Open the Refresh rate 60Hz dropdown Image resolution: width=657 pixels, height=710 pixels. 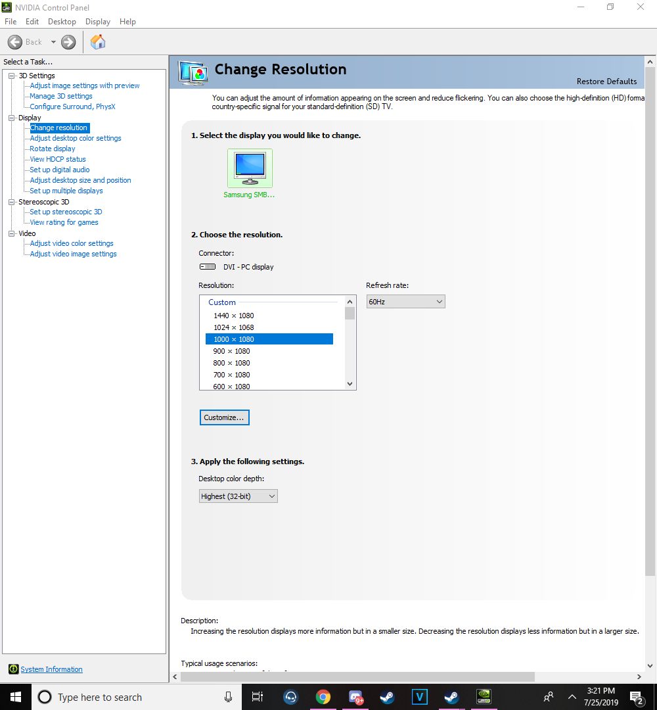coord(405,302)
